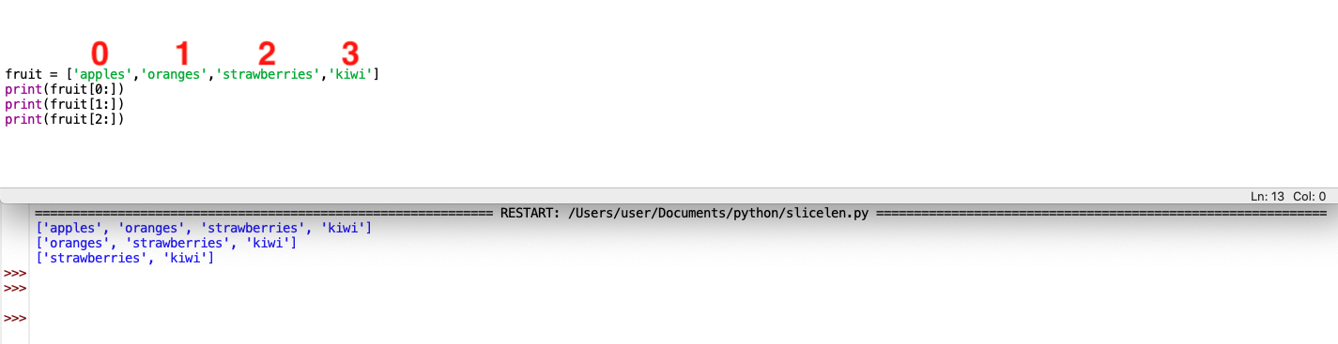Click the red index number 1 annotation
This screenshot has height=344, width=1338.
pyautogui.click(x=183, y=52)
